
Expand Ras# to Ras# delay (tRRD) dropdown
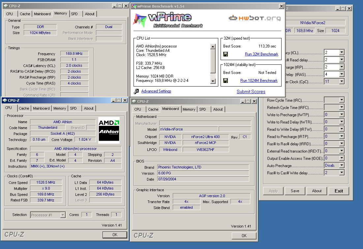[x=342, y=144]
